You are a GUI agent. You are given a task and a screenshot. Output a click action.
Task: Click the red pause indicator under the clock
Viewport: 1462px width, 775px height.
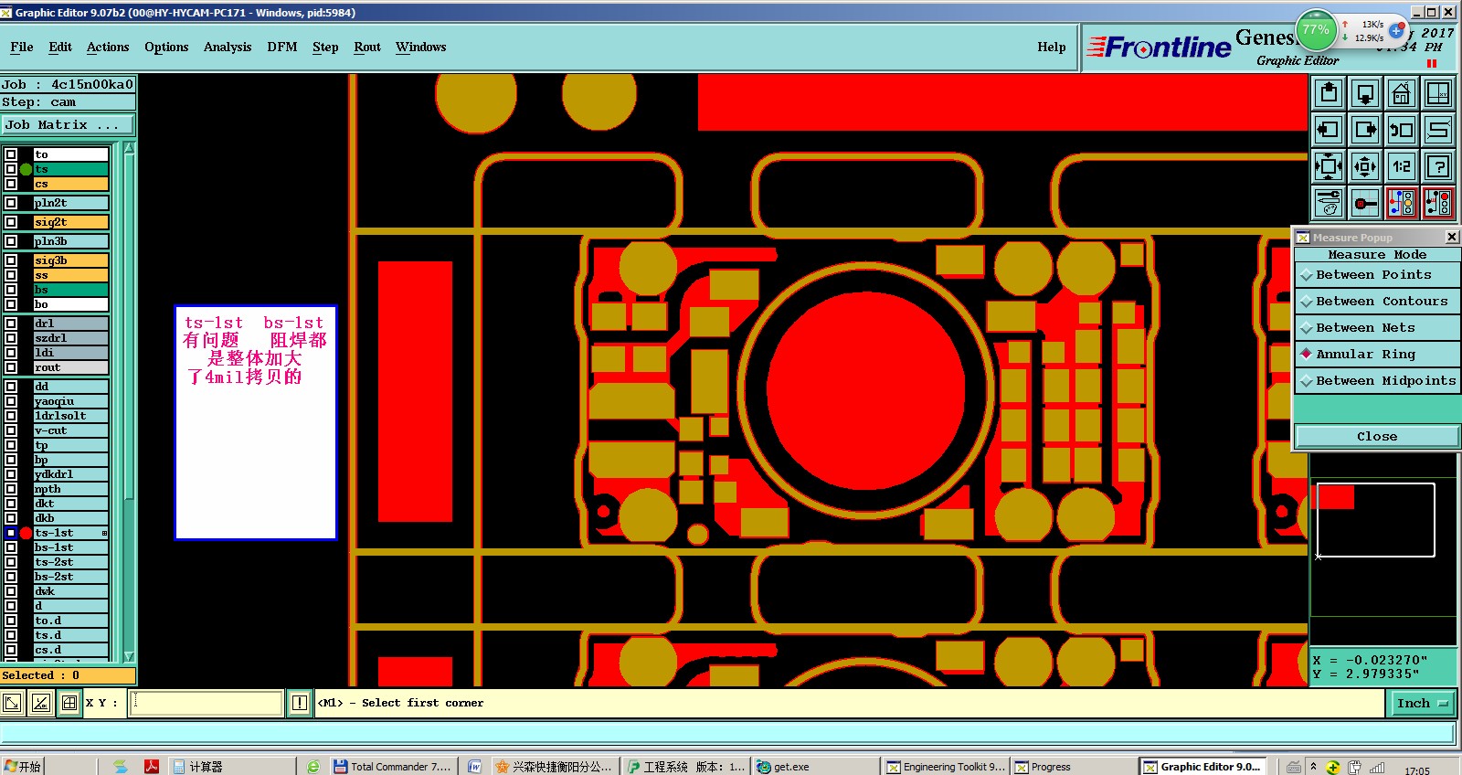[x=1432, y=64]
